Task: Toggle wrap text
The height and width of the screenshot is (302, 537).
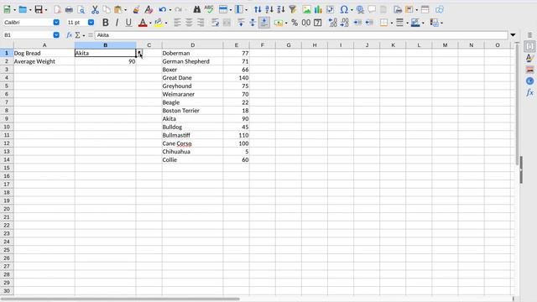Action: pos(215,23)
